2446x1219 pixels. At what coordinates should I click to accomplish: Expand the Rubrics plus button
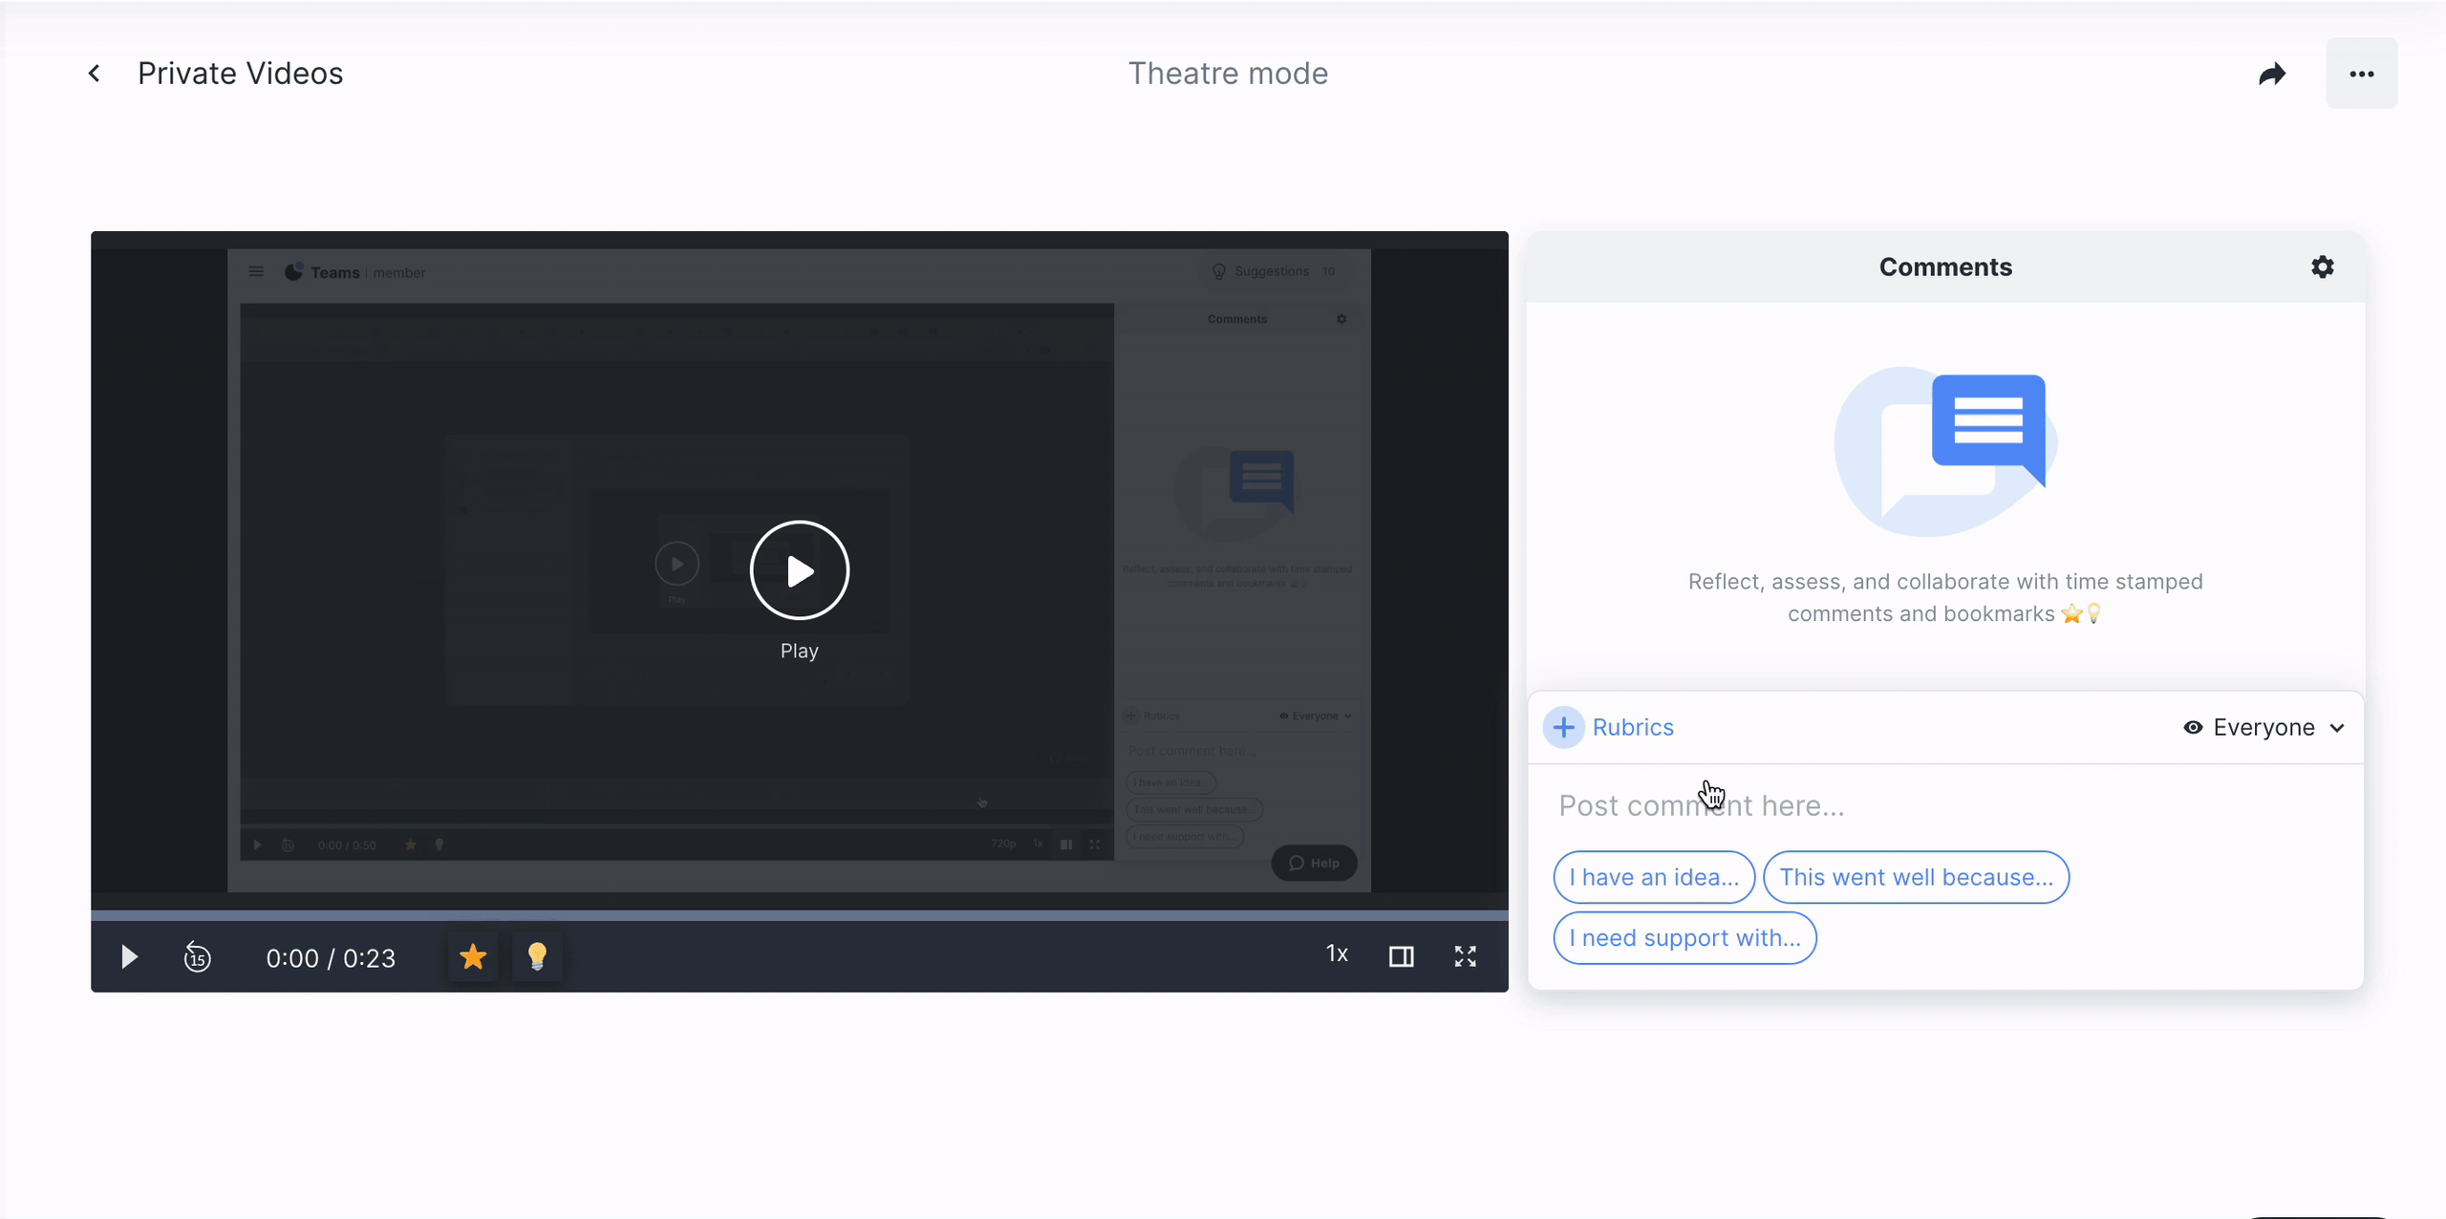tap(1563, 728)
